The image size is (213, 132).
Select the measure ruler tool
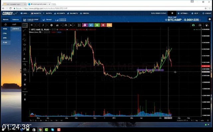point(25,69)
